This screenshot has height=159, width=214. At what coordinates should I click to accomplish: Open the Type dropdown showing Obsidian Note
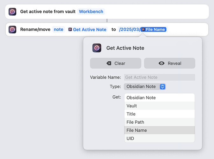coord(145,86)
